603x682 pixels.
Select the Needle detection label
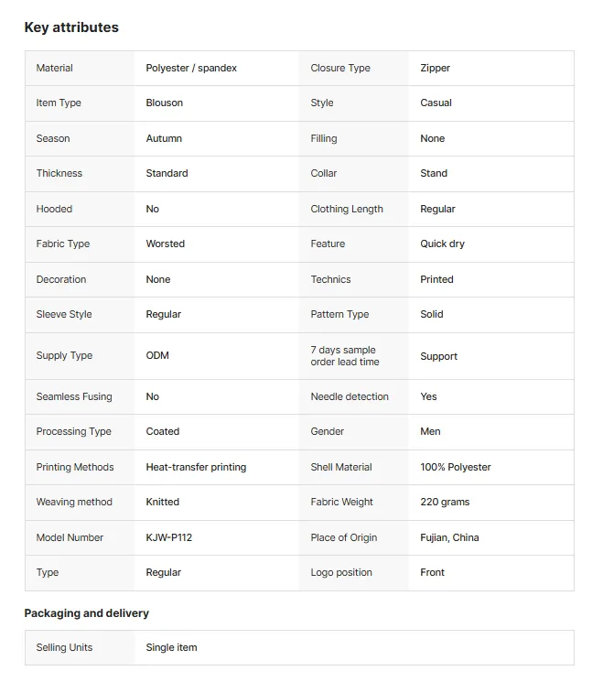[350, 396]
